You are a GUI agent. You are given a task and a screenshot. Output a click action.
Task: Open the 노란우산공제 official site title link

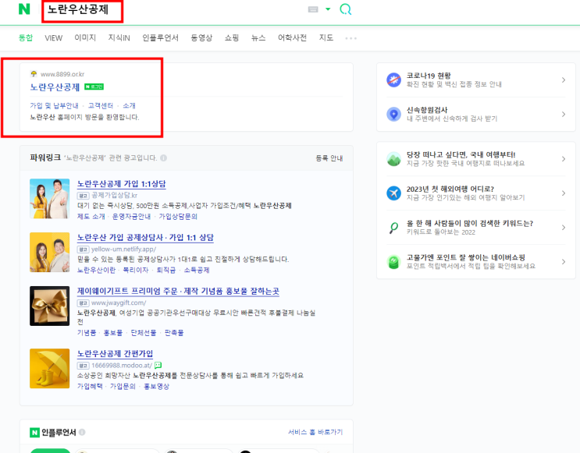[x=55, y=87]
